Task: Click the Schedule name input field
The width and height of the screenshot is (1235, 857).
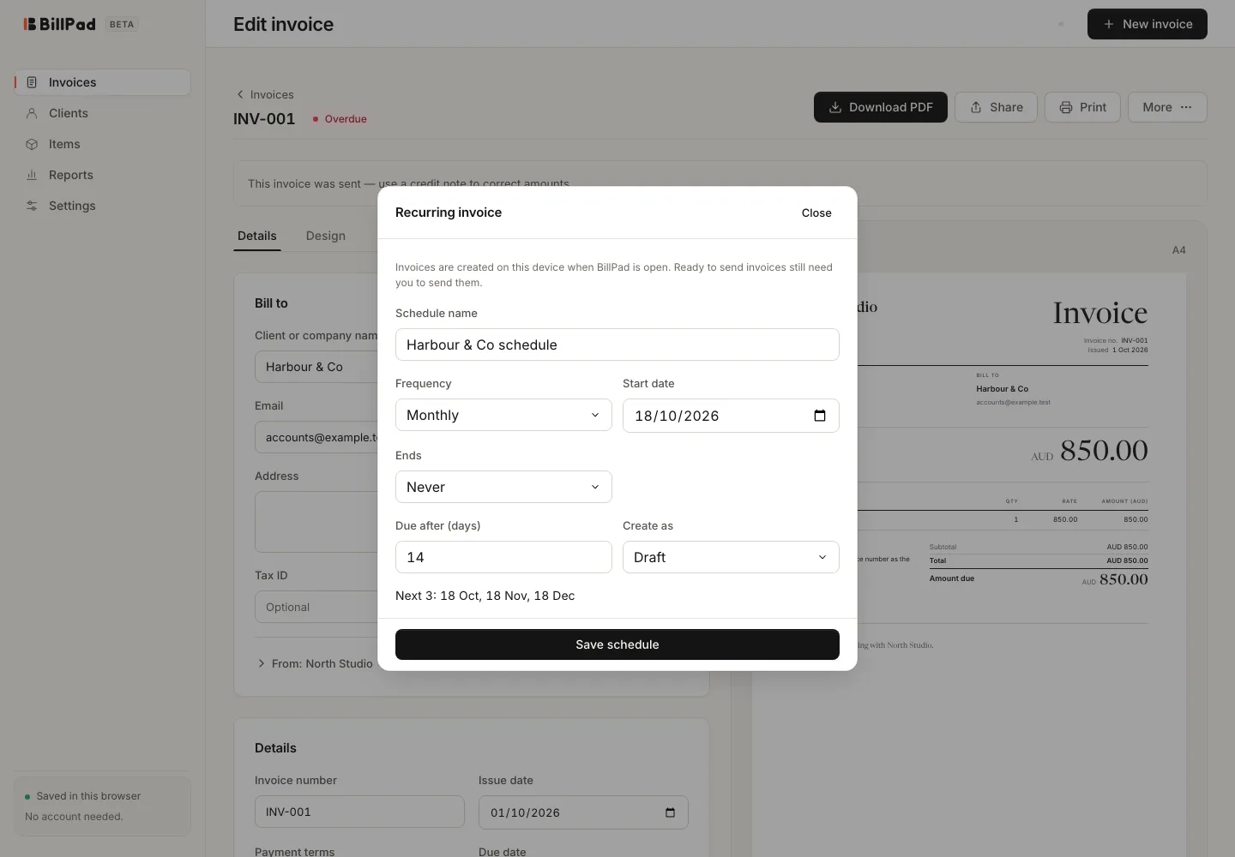Action: pyautogui.click(x=617, y=345)
